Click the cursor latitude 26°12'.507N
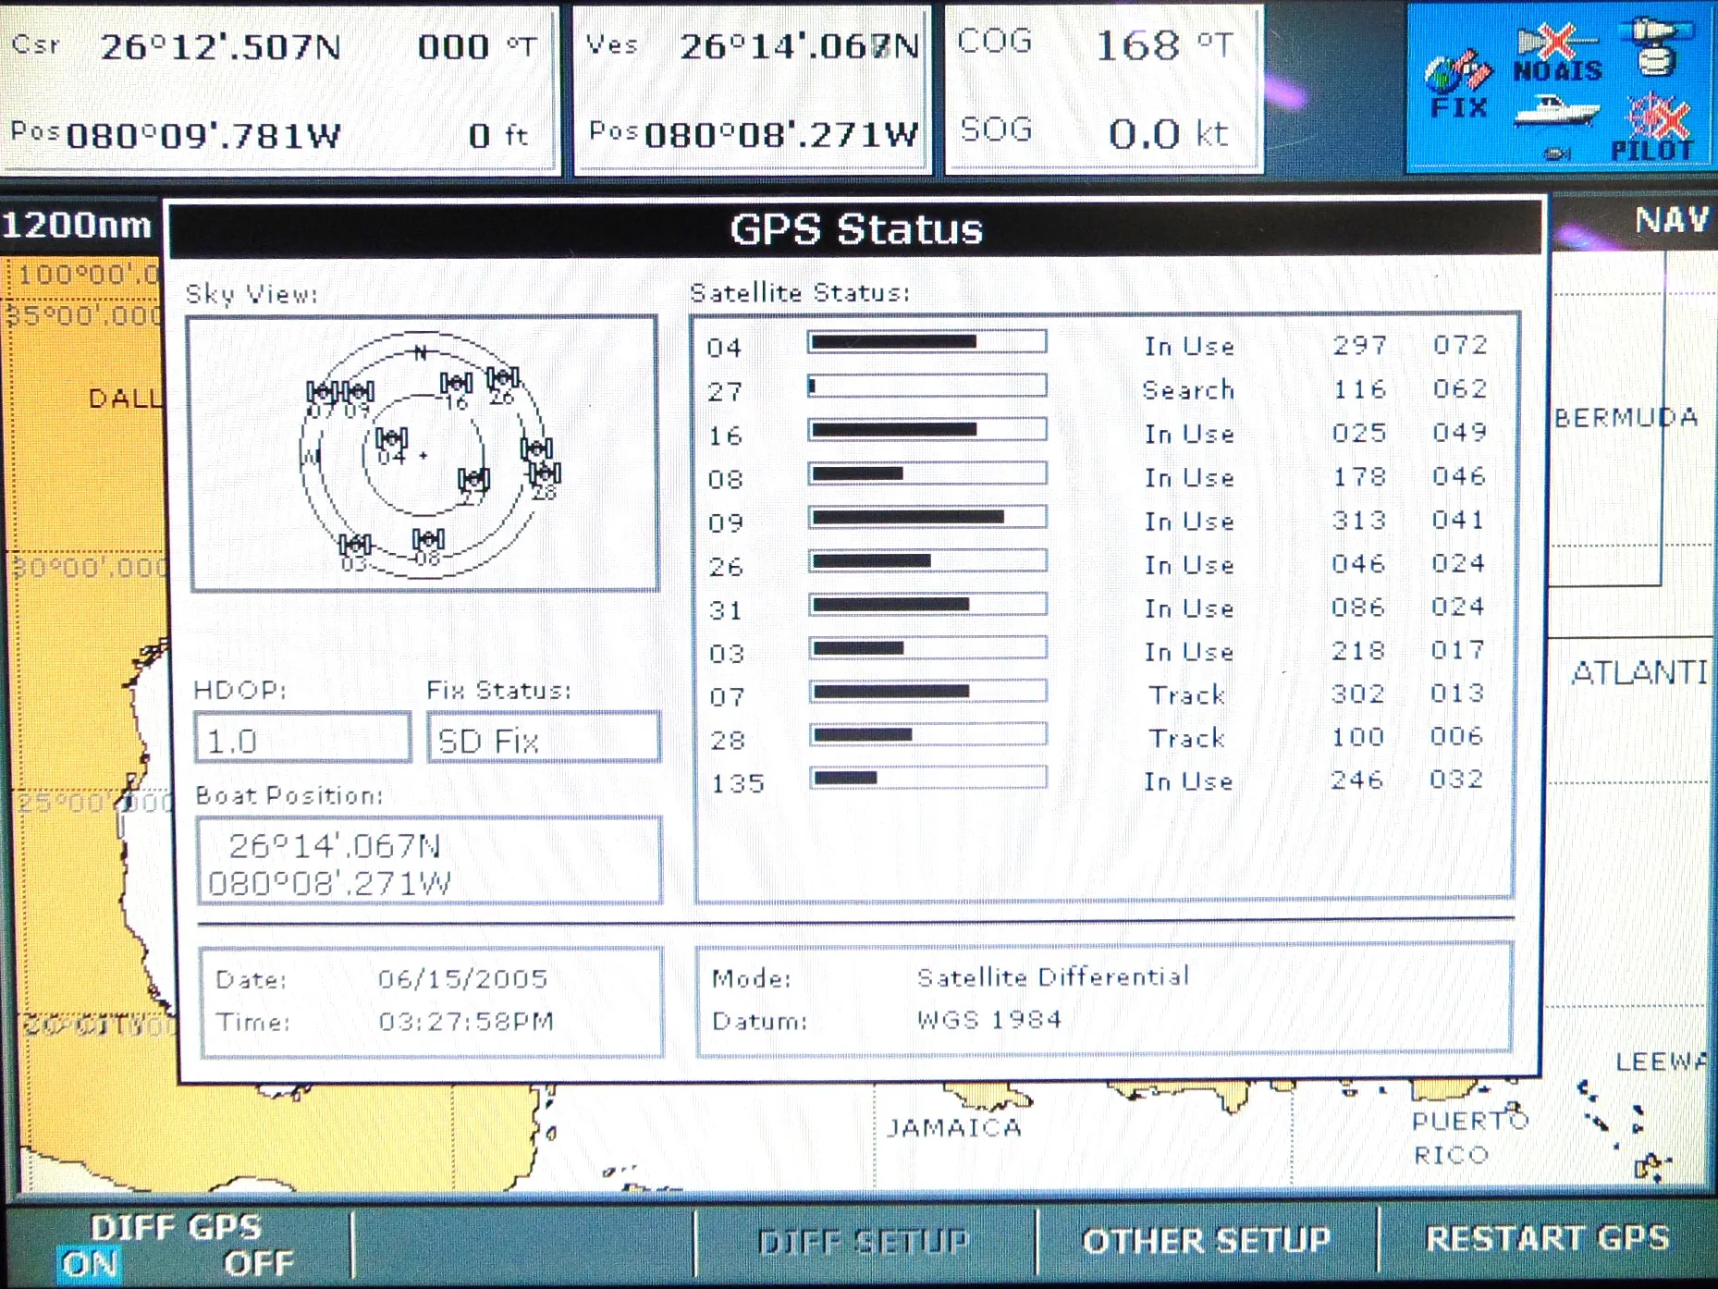Image resolution: width=1718 pixels, height=1289 pixels. [x=220, y=47]
